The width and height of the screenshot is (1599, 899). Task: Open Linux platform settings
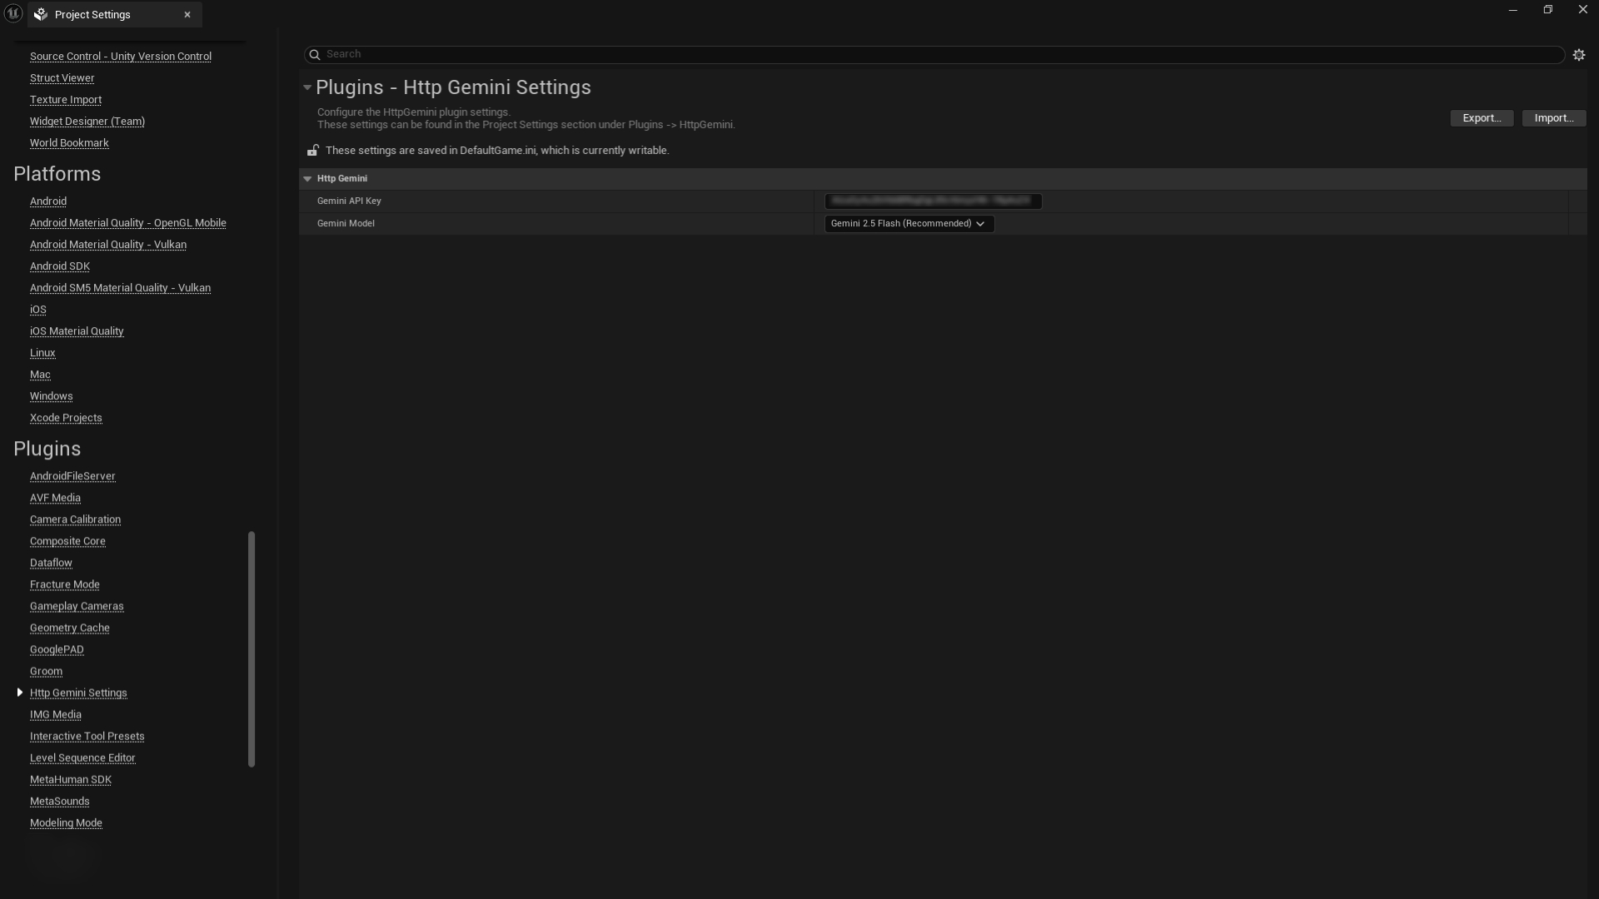[42, 353]
